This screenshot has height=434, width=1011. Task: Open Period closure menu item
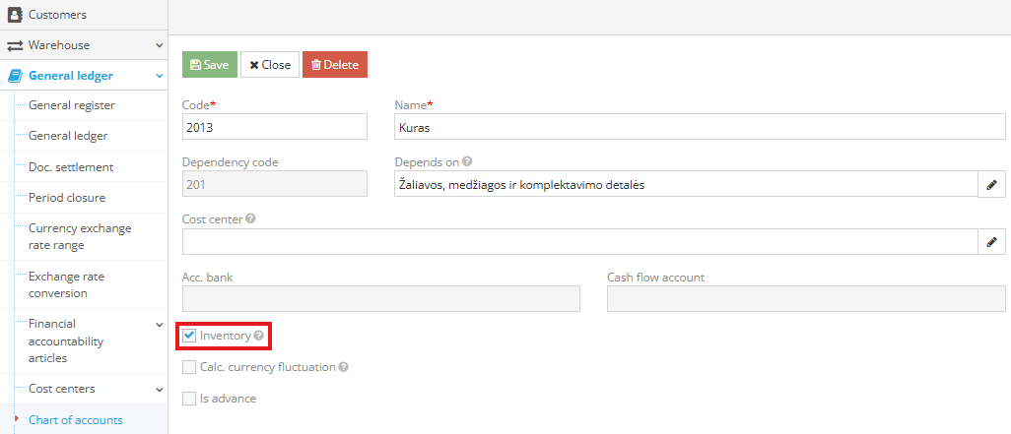click(x=67, y=197)
